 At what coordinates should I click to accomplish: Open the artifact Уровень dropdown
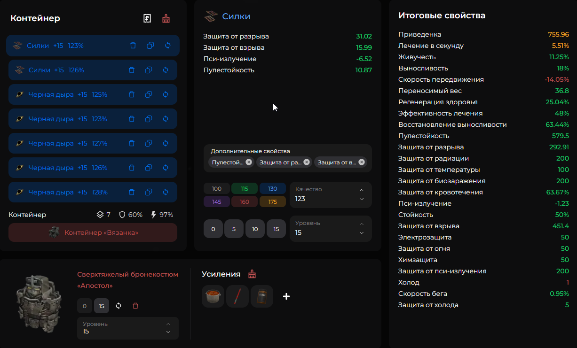coord(331,229)
